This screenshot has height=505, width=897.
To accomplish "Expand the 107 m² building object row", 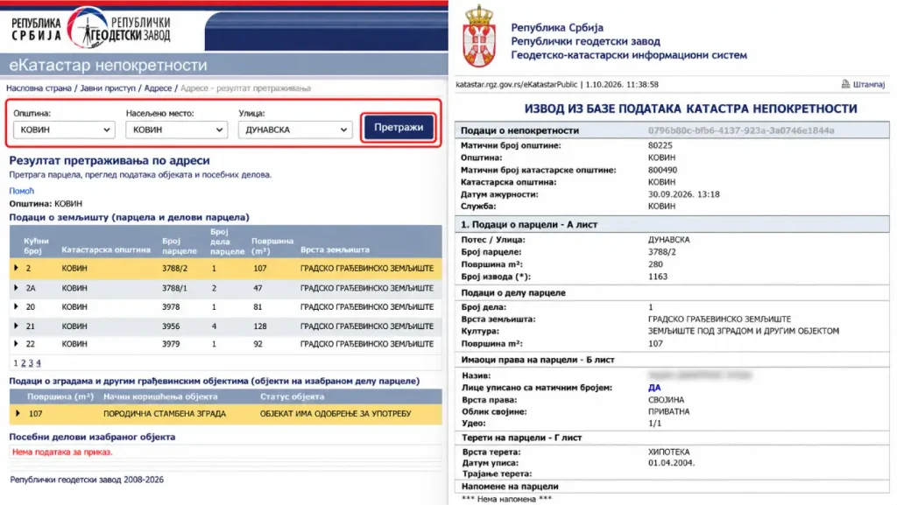I will [18, 413].
